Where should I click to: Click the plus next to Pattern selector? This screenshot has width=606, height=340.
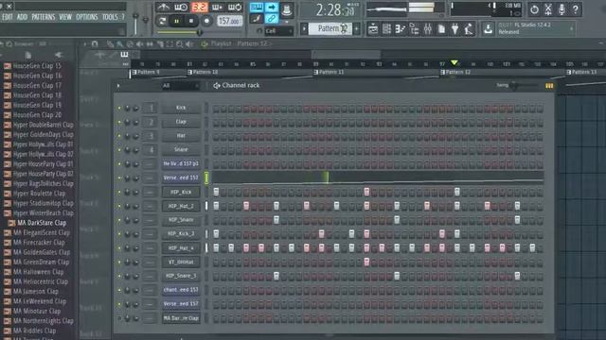pyautogui.click(x=357, y=28)
